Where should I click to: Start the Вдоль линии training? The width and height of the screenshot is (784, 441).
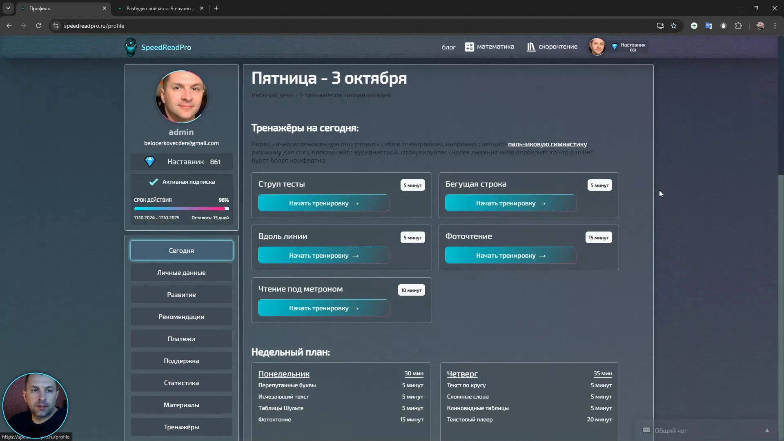(x=323, y=255)
